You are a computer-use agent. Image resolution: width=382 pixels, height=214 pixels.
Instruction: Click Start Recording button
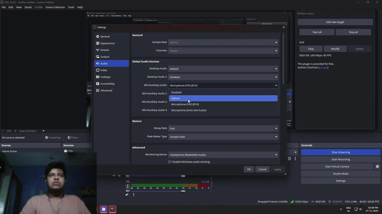341,160
